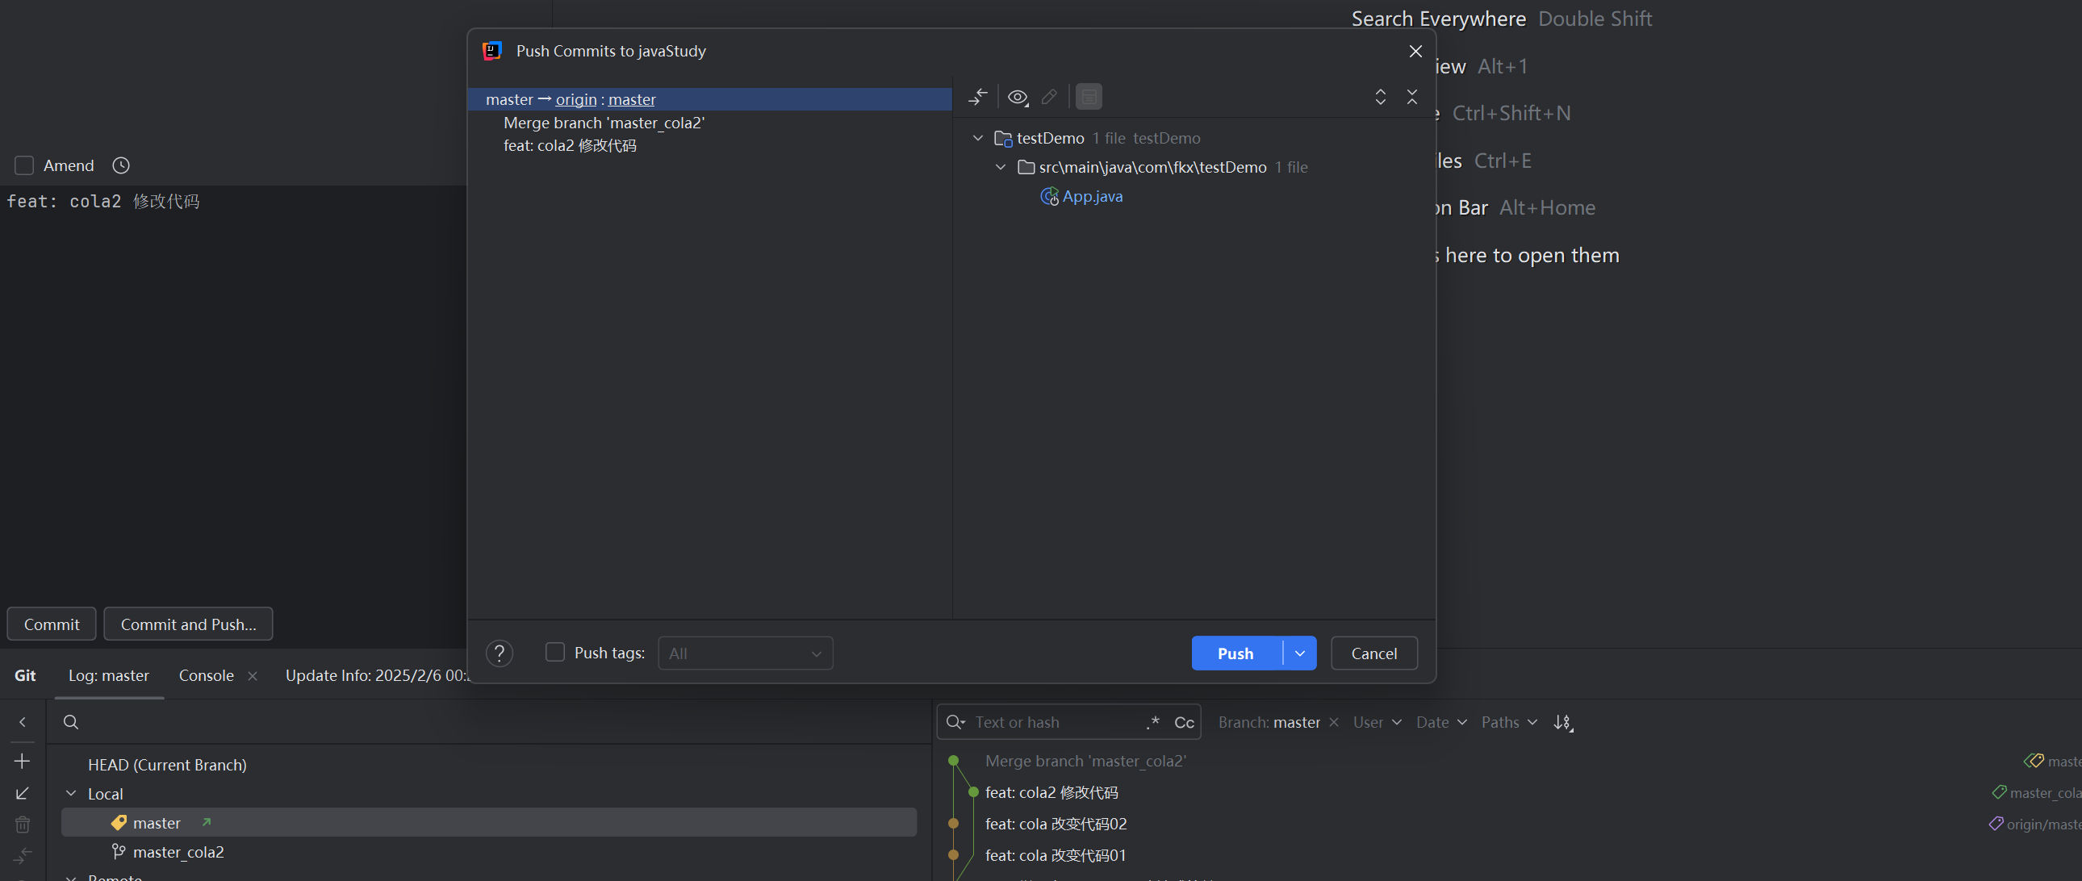This screenshot has height=881, width=2082.
Task: Open the Push tags All dropdown
Action: click(745, 653)
